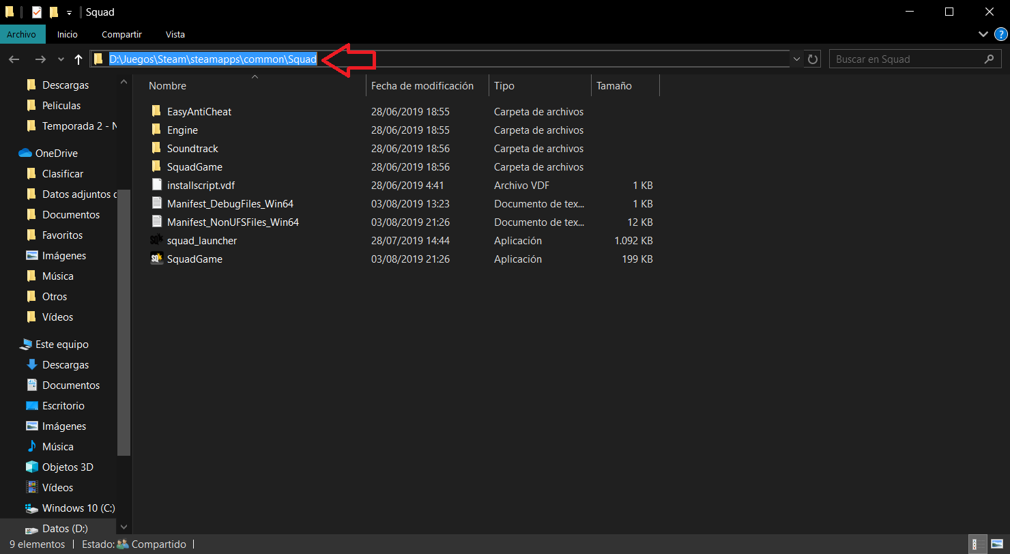Open the Windows 10 (C:) drive icon
Image resolution: width=1010 pixels, height=554 pixels.
[x=31, y=508]
